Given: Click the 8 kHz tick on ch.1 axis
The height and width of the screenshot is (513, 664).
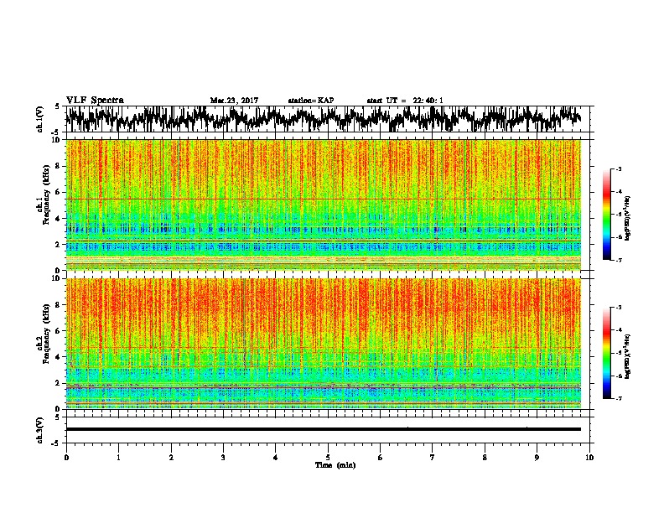Looking at the screenshot, I should [59, 166].
